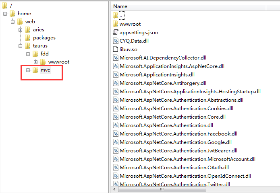Collapse the web tree node
The width and height of the screenshot is (280, 193).
point(12,22)
